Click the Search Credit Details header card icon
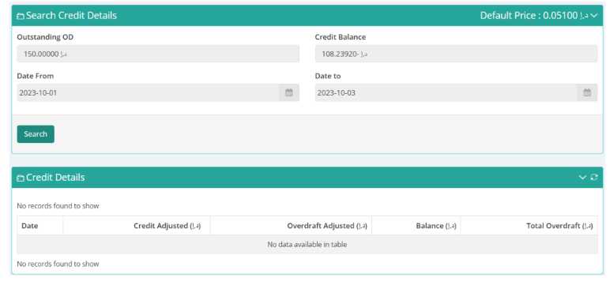Screen dimensions: 610x285 pyautogui.click(x=21, y=17)
